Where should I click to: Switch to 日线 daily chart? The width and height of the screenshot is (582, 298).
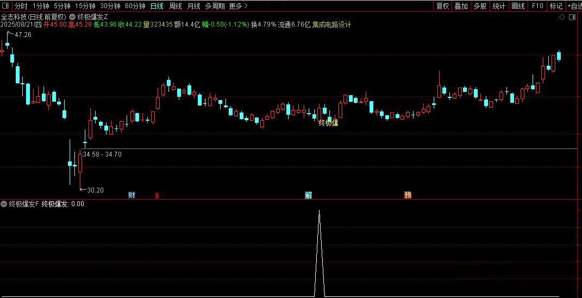[x=157, y=6]
